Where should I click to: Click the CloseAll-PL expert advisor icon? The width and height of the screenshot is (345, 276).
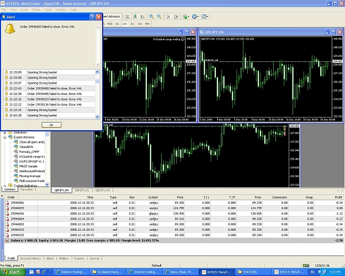click(16, 147)
